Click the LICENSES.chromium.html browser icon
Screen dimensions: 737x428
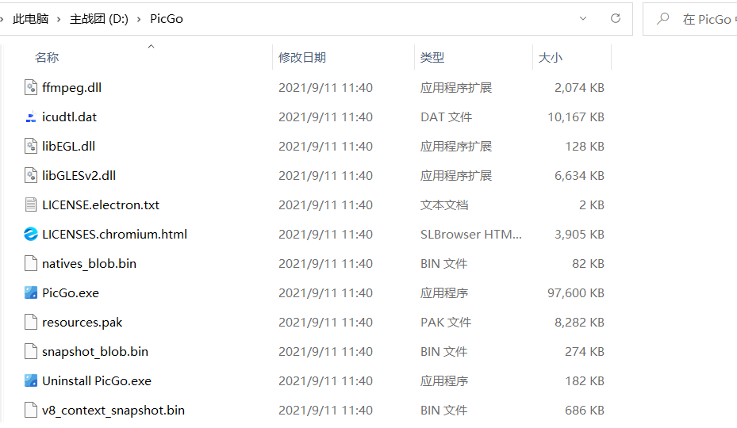coord(31,234)
